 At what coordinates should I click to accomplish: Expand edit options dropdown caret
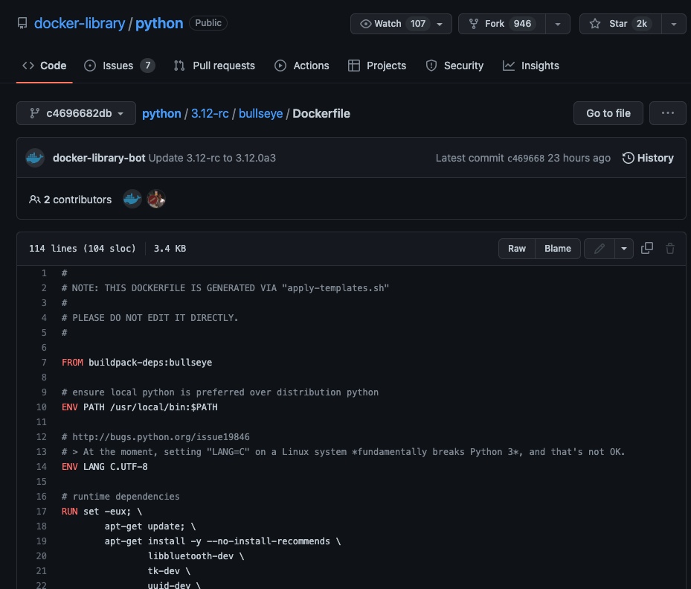point(624,249)
